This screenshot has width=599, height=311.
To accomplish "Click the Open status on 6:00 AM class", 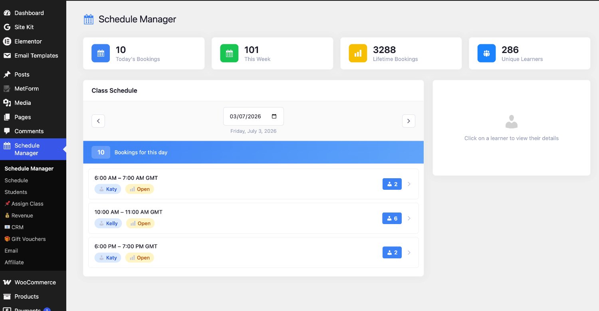I will pyautogui.click(x=140, y=189).
